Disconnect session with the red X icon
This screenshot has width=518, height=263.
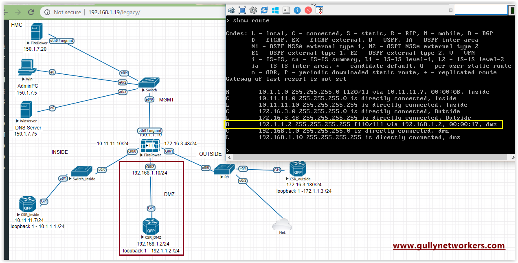click(308, 10)
